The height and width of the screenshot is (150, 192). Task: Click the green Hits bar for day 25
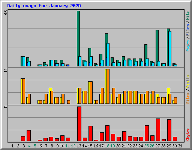tap(146, 55)
